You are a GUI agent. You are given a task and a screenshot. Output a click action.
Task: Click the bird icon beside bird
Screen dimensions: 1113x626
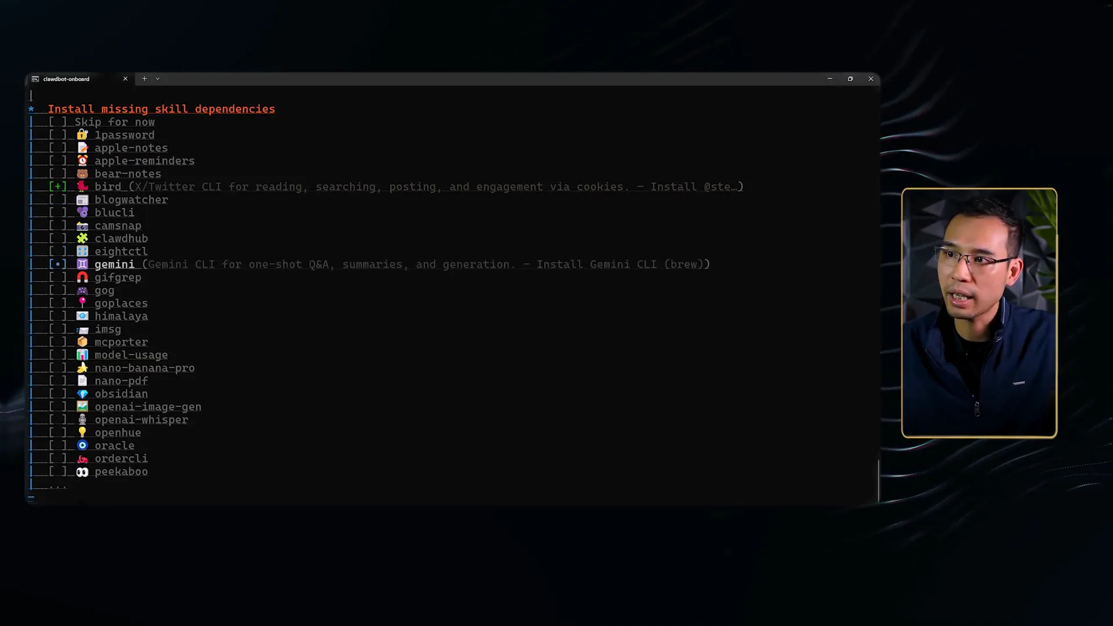[82, 187]
